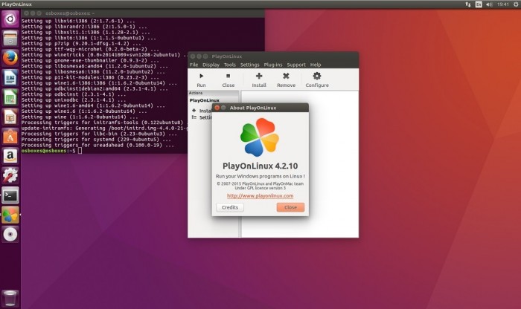Open the Display menu

point(211,65)
